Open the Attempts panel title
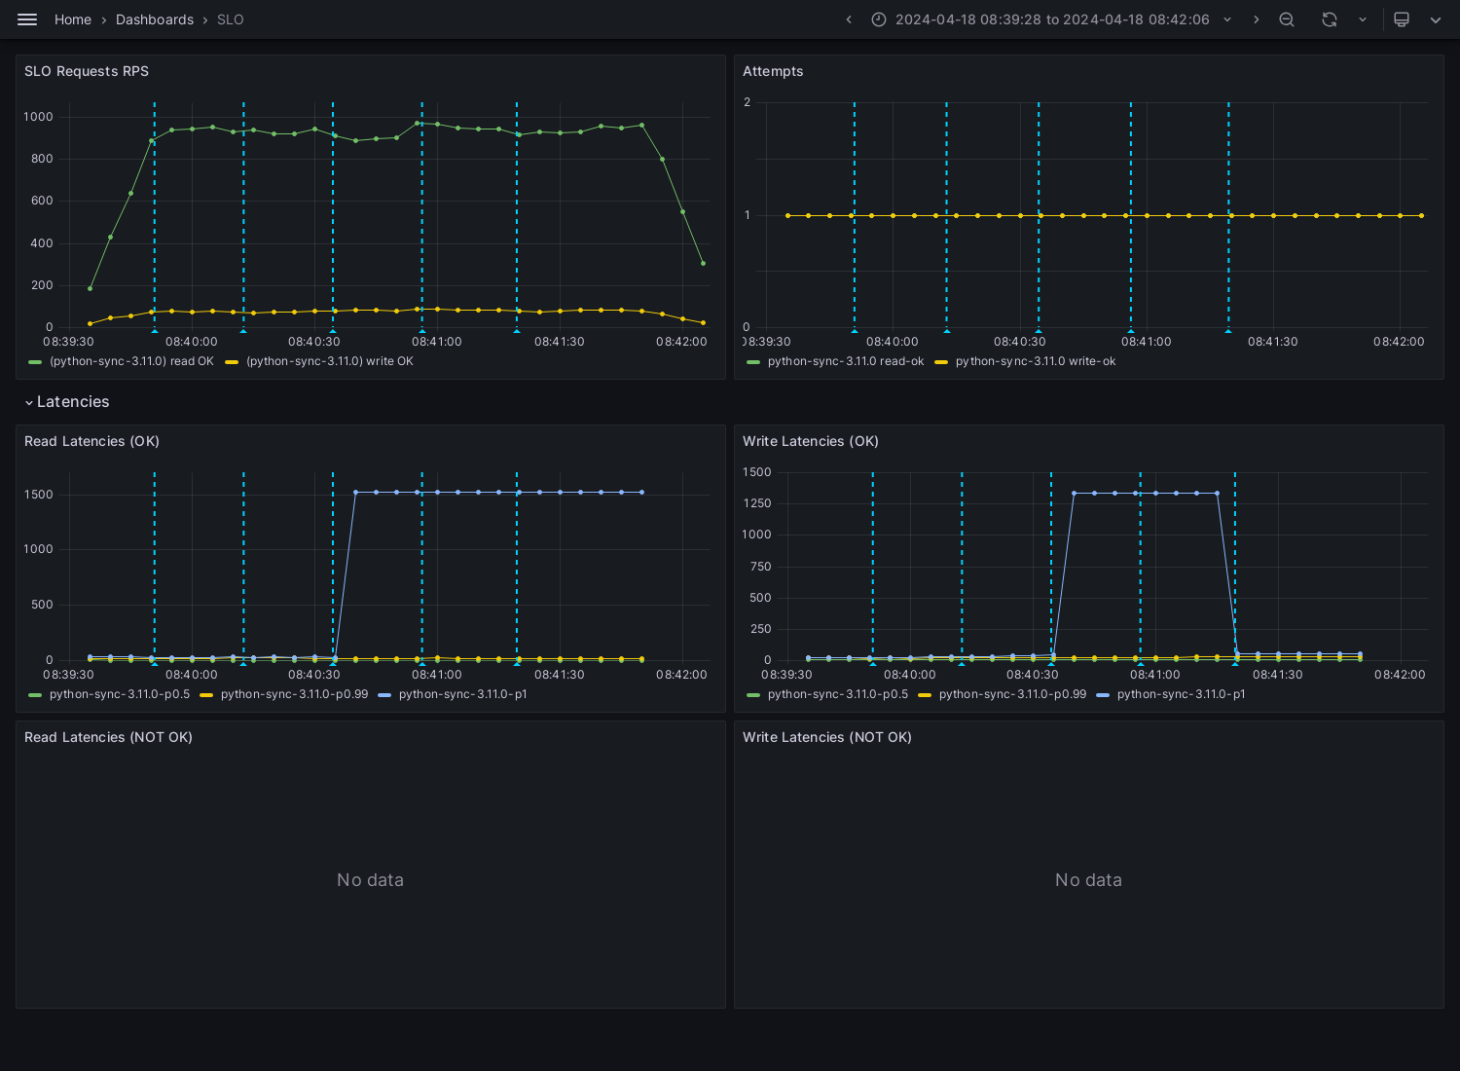 (x=773, y=71)
